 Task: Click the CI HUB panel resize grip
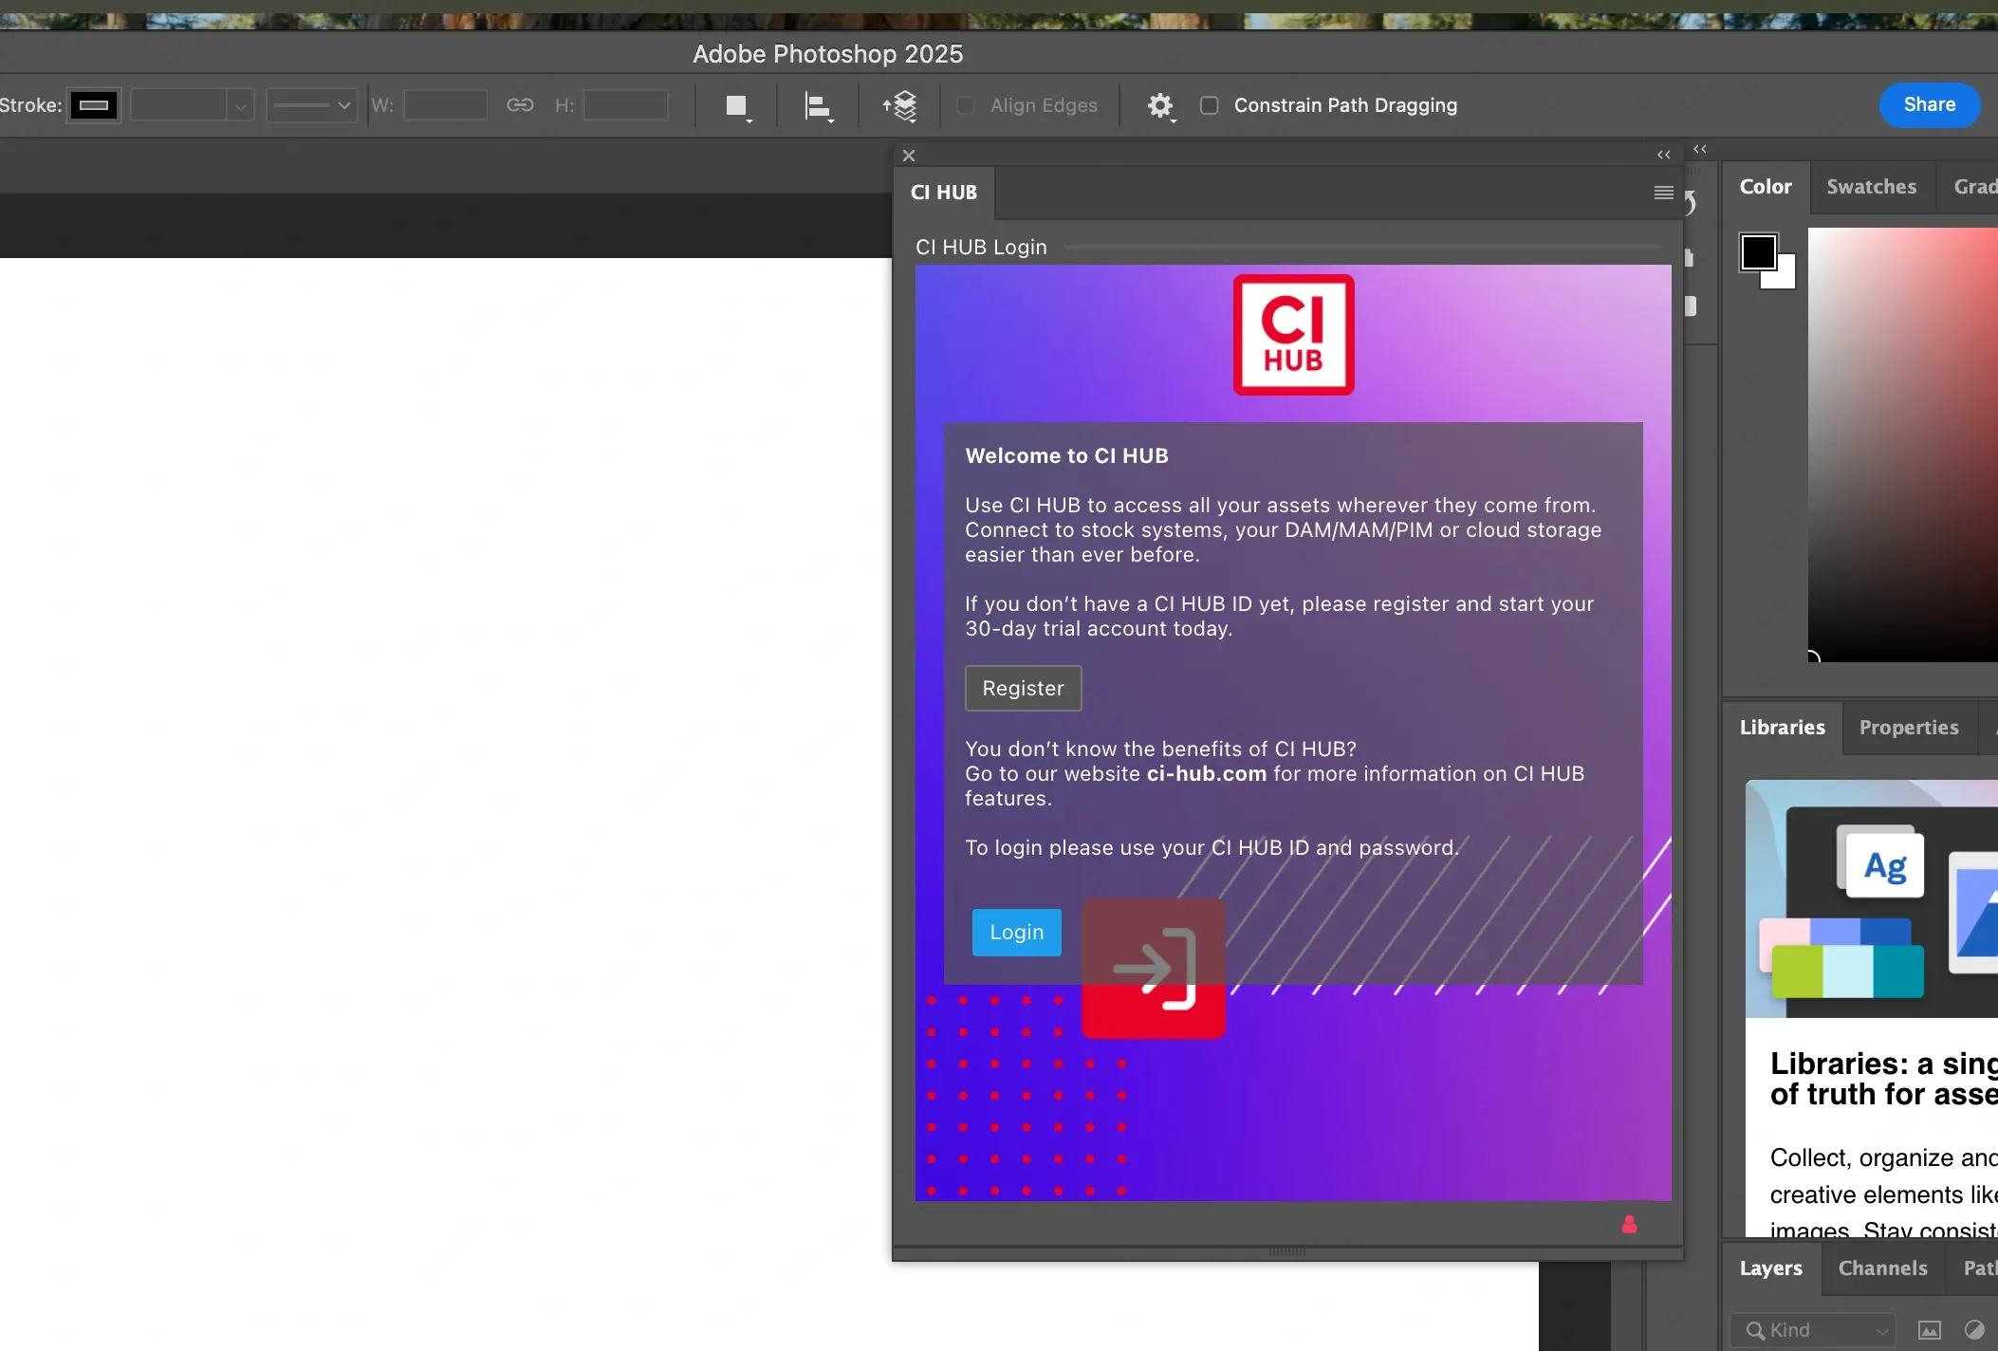tap(1287, 1252)
